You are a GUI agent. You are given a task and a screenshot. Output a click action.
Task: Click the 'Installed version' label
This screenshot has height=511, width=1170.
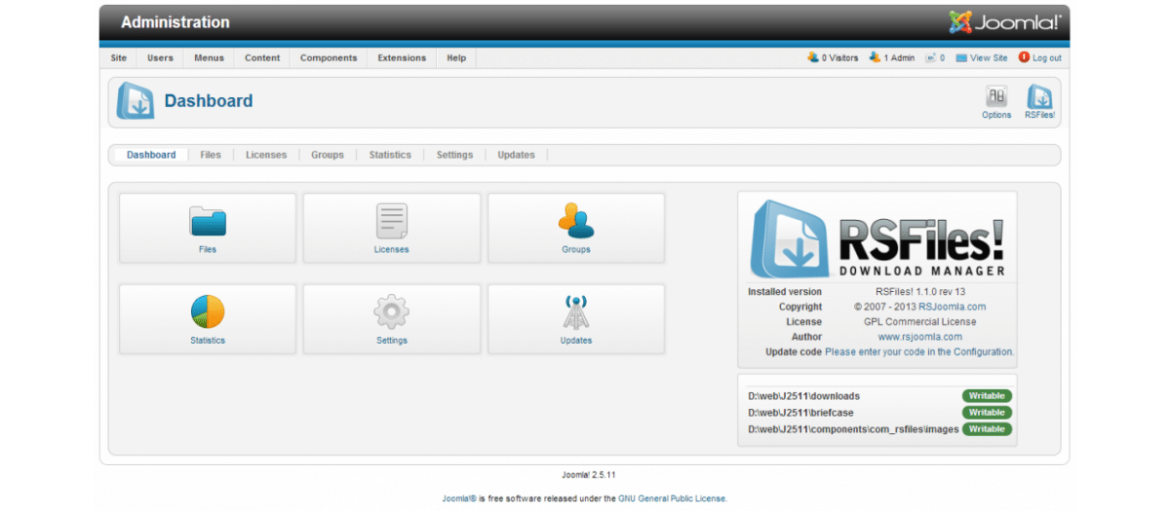pos(785,291)
